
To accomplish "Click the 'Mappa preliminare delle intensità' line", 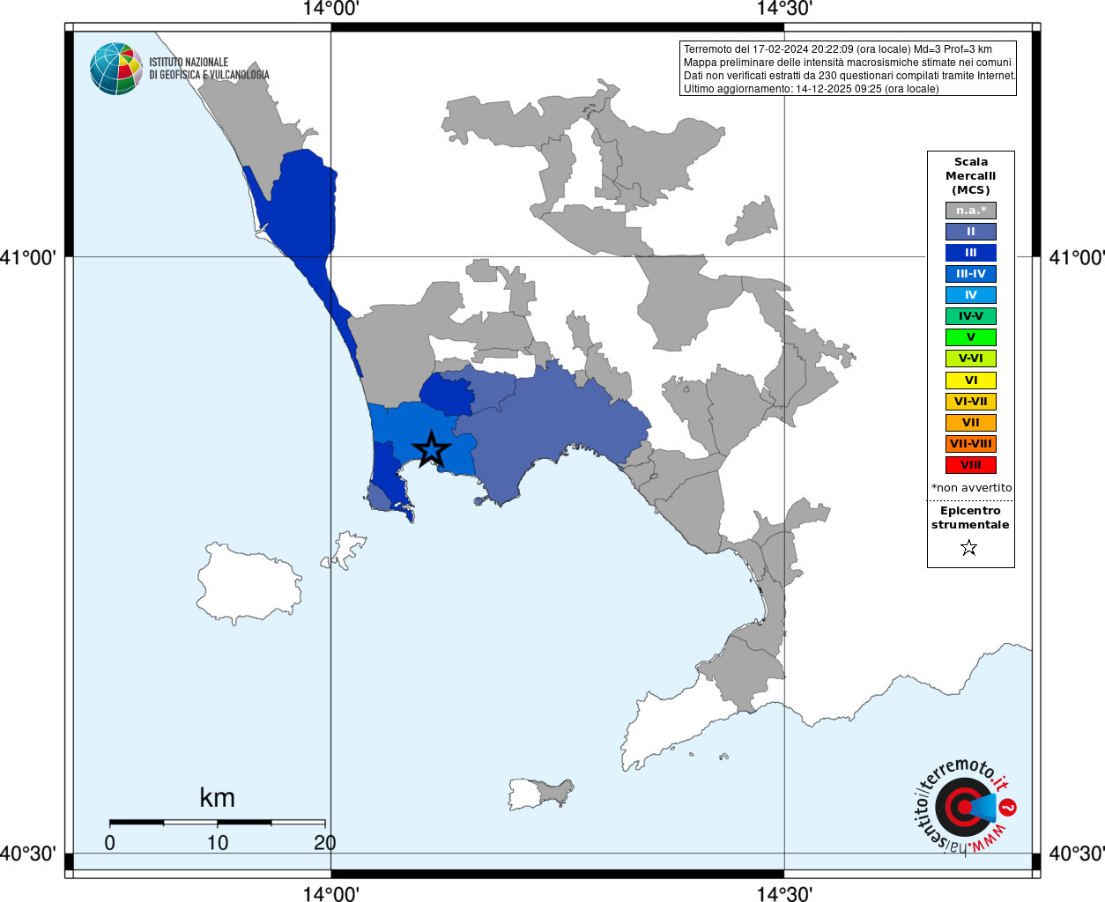I will (x=847, y=63).
